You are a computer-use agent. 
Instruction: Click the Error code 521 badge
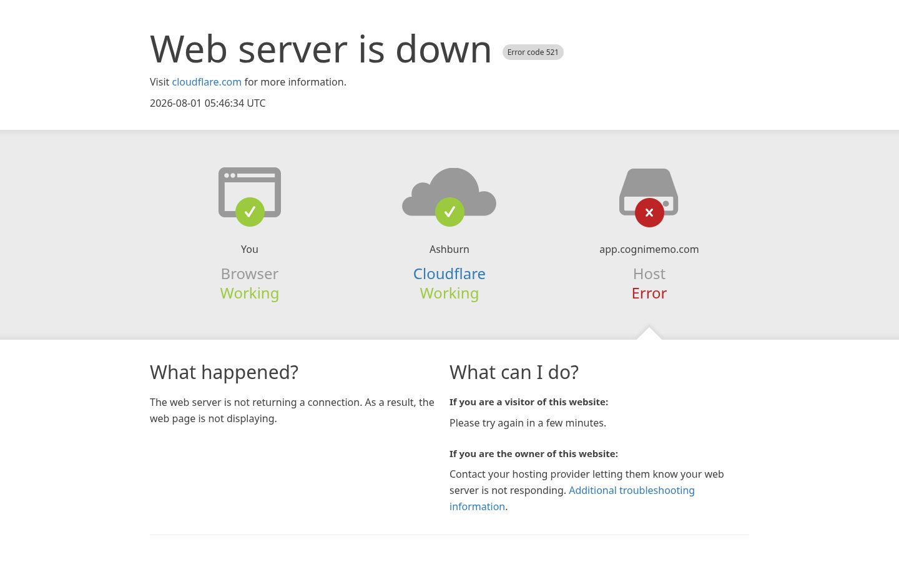coord(533,52)
